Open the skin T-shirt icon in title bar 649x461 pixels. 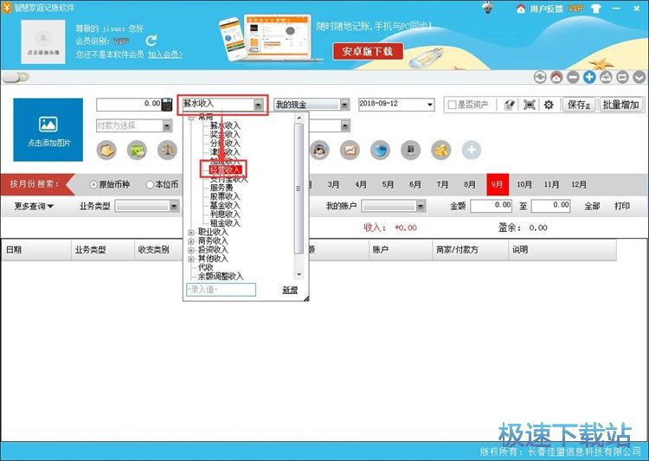click(x=596, y=9)
